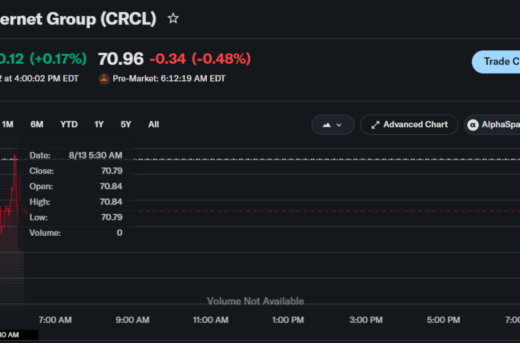Click the red data point marker on chart
Image resolution: width=520 pixels, height=343 pixels.
[25, 211]
